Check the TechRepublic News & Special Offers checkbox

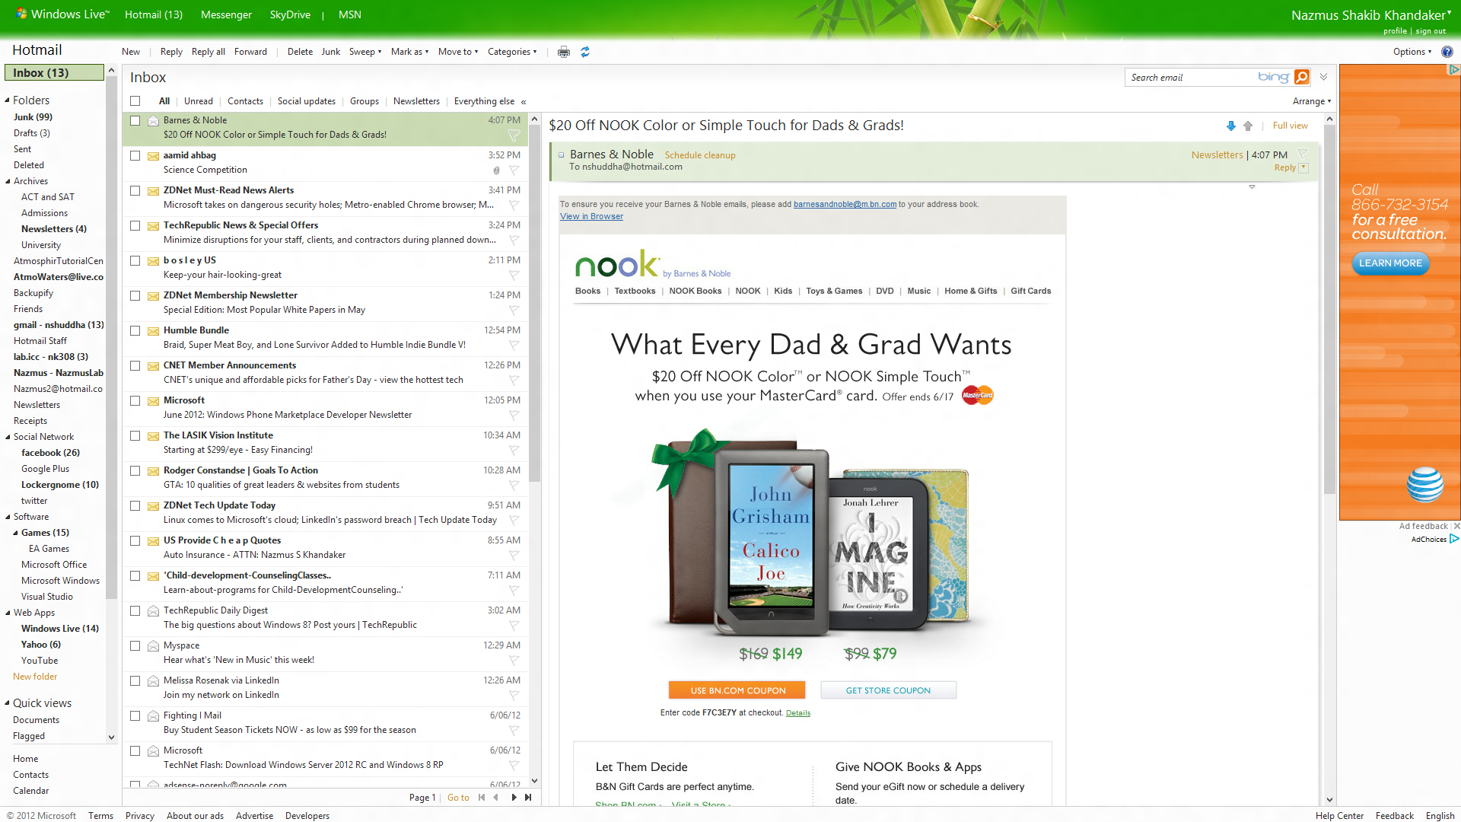135,225
